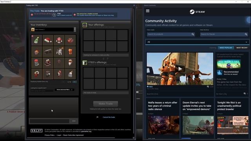Send the chat message
This screenshot has height=141, width=251.
pyautogui.click(x=74, y=121)
